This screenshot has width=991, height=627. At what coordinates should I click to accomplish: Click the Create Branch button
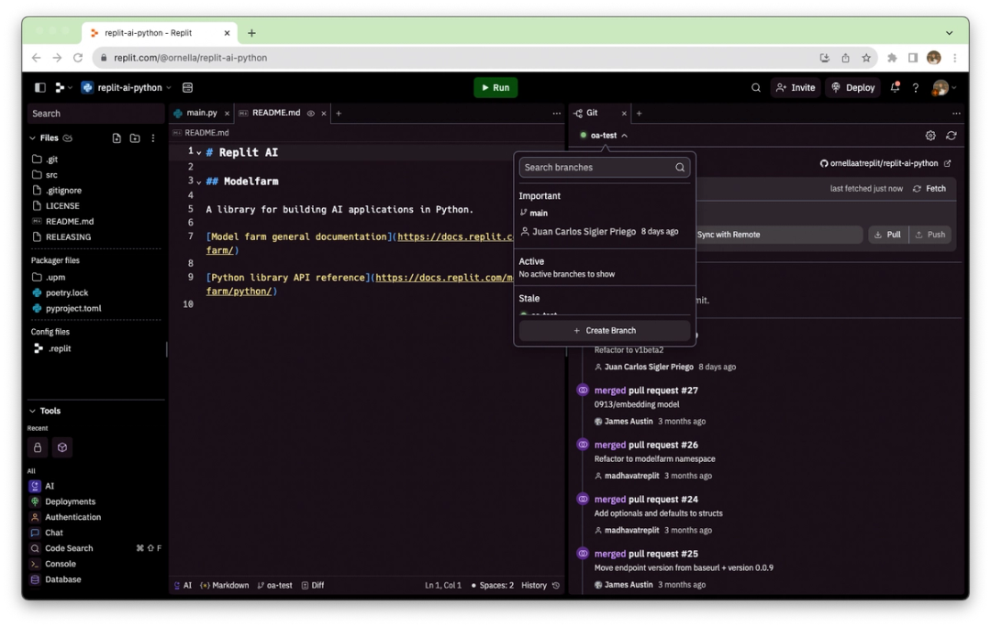pos(604,330)
